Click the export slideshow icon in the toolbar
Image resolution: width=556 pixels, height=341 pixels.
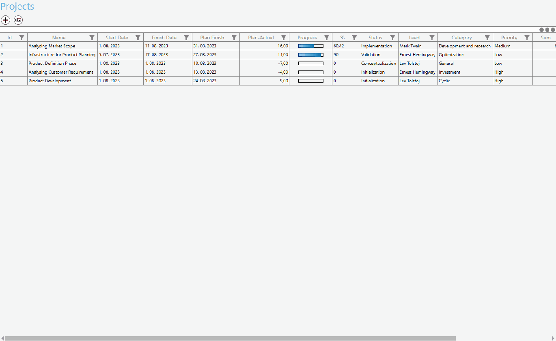pyautogui.click(x=18, y=19)
